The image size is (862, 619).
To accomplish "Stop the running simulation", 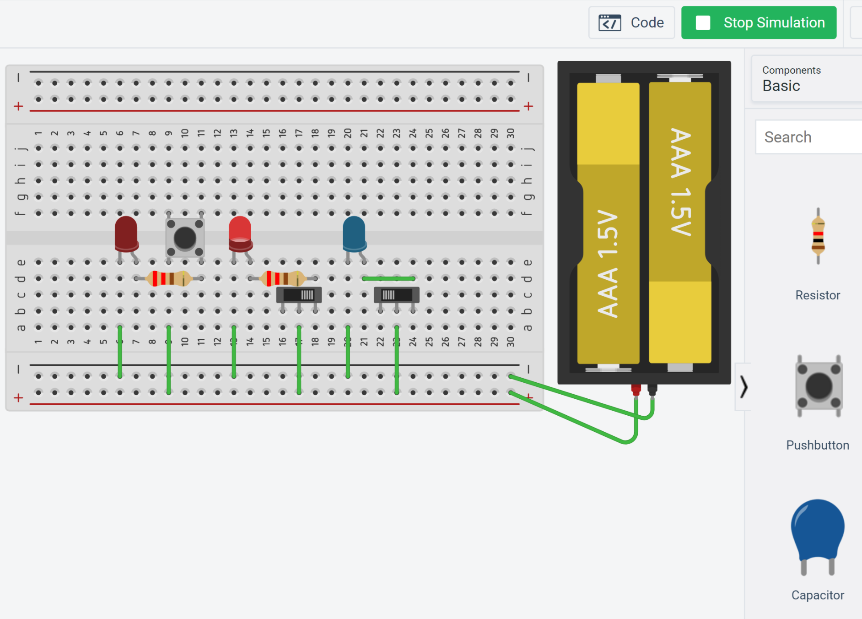I will click(x=759, y=22).
